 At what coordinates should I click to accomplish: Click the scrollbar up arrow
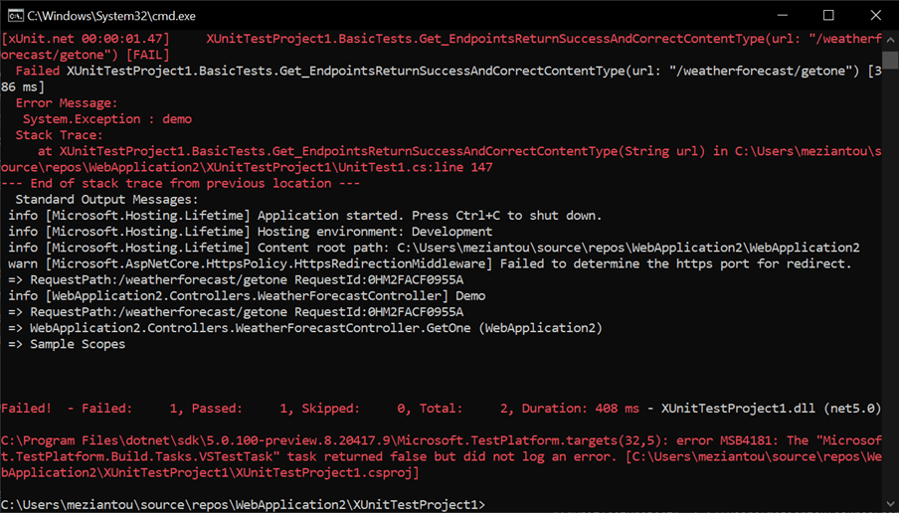pyautogui.click(x=890, y=38)
